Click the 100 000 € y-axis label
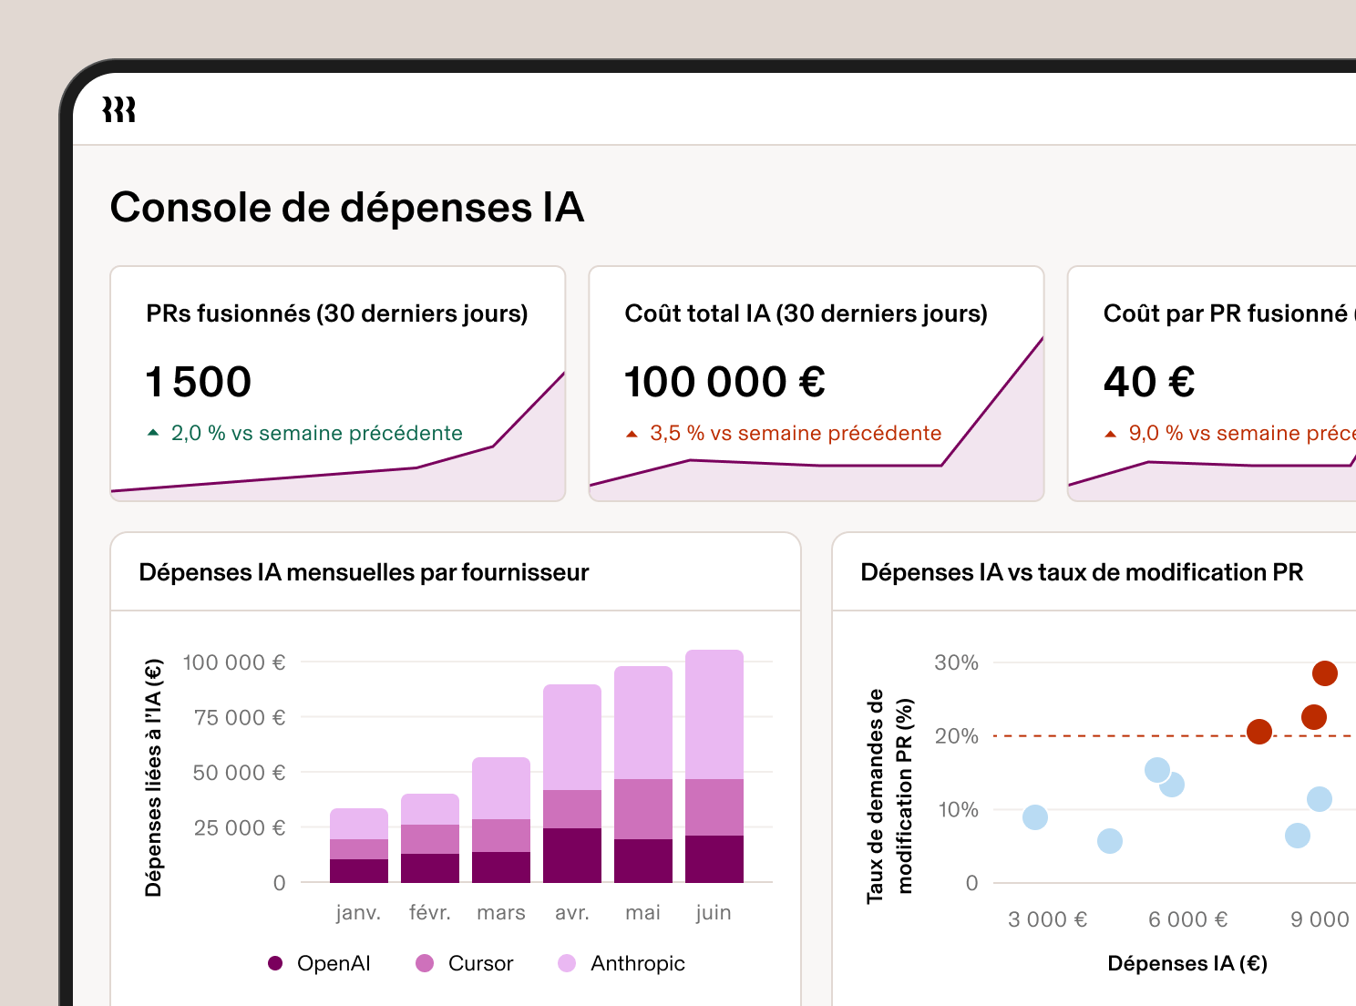 pos(234,662)
